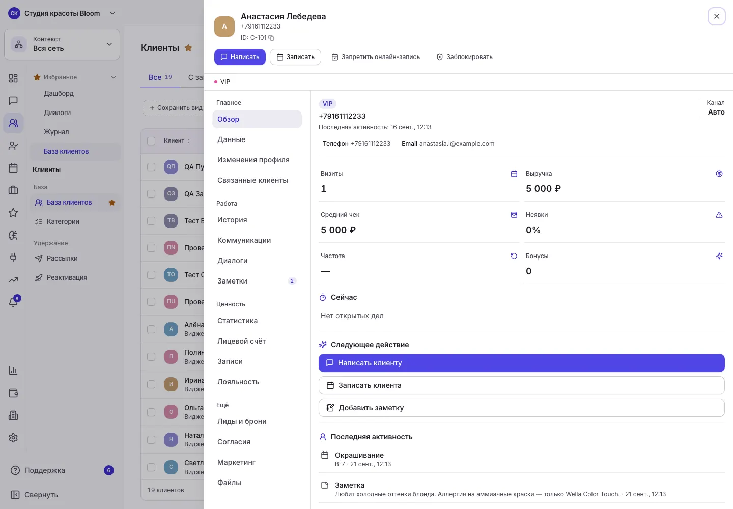Click the calendar icon on Визиты card

click(514, 174)
